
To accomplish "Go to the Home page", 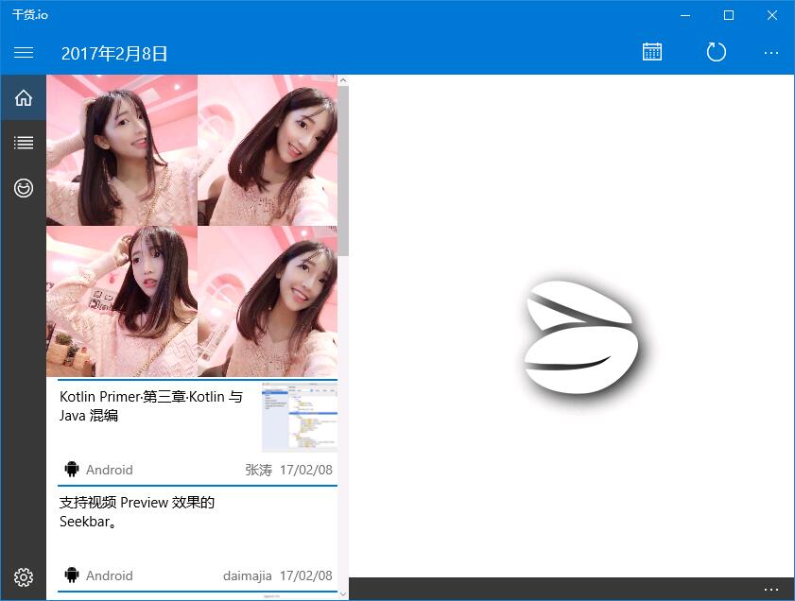I will click(24, 97).
